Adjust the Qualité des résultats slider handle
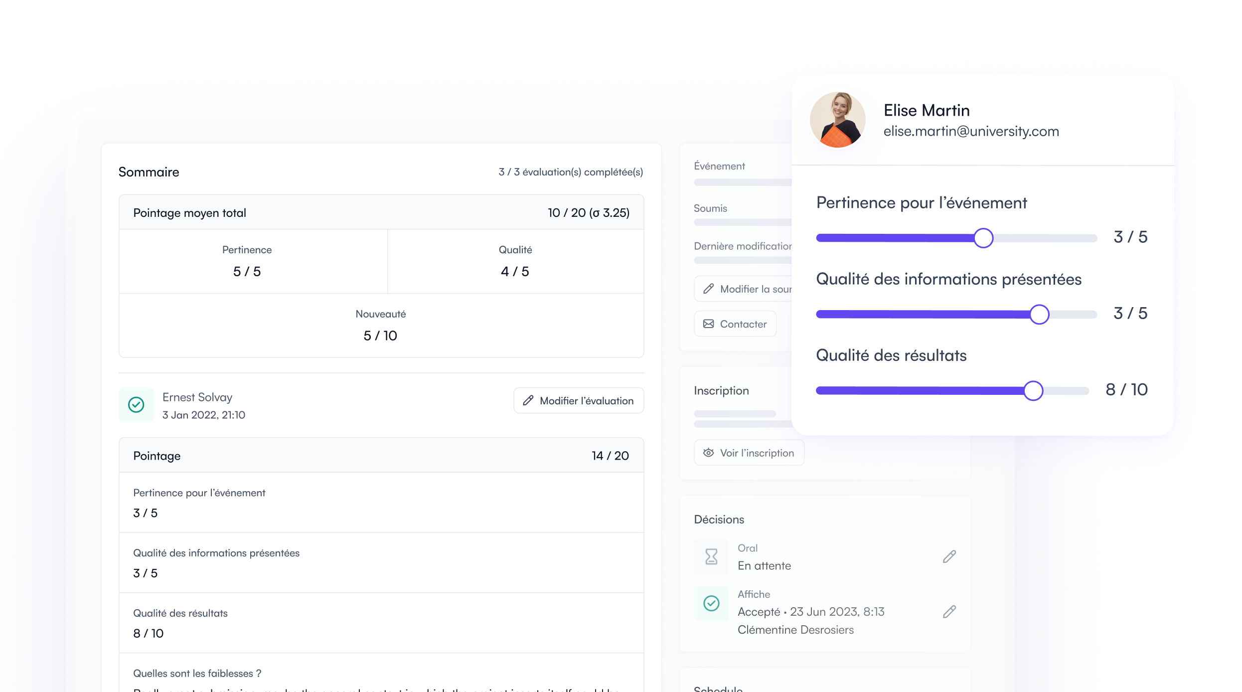Screen dimensions: 1242x692 tap(1033, 390)
